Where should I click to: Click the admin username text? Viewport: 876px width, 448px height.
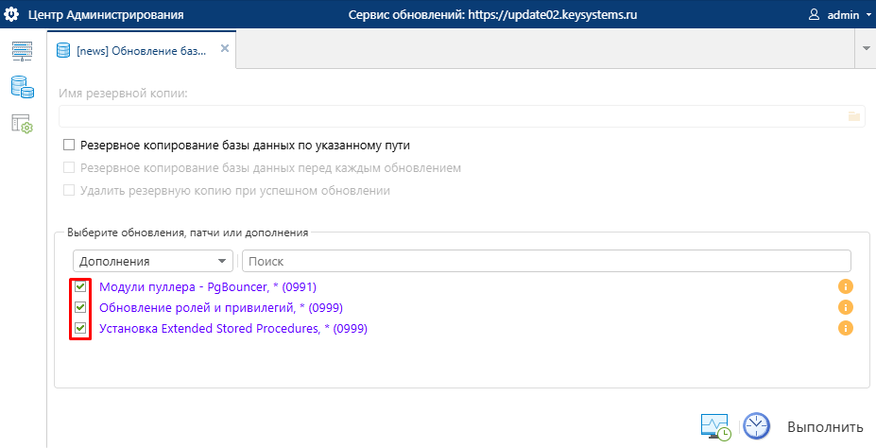843,15
